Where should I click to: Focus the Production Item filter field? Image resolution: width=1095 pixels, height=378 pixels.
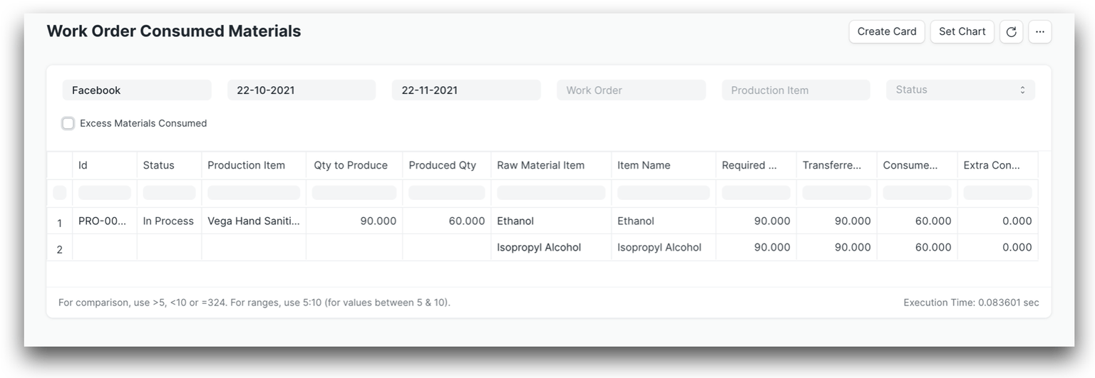(796, 90)
